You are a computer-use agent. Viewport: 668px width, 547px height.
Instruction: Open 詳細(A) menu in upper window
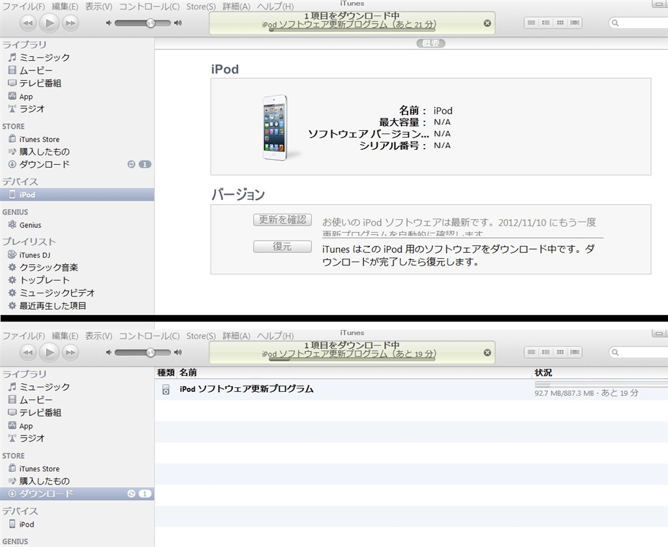236,7
